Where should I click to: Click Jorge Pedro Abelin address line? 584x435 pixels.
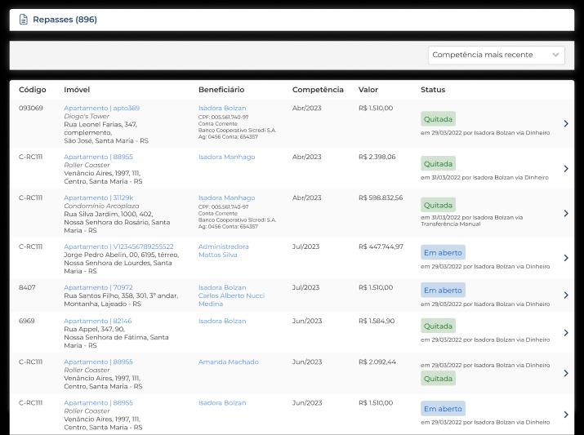point(122,255)
